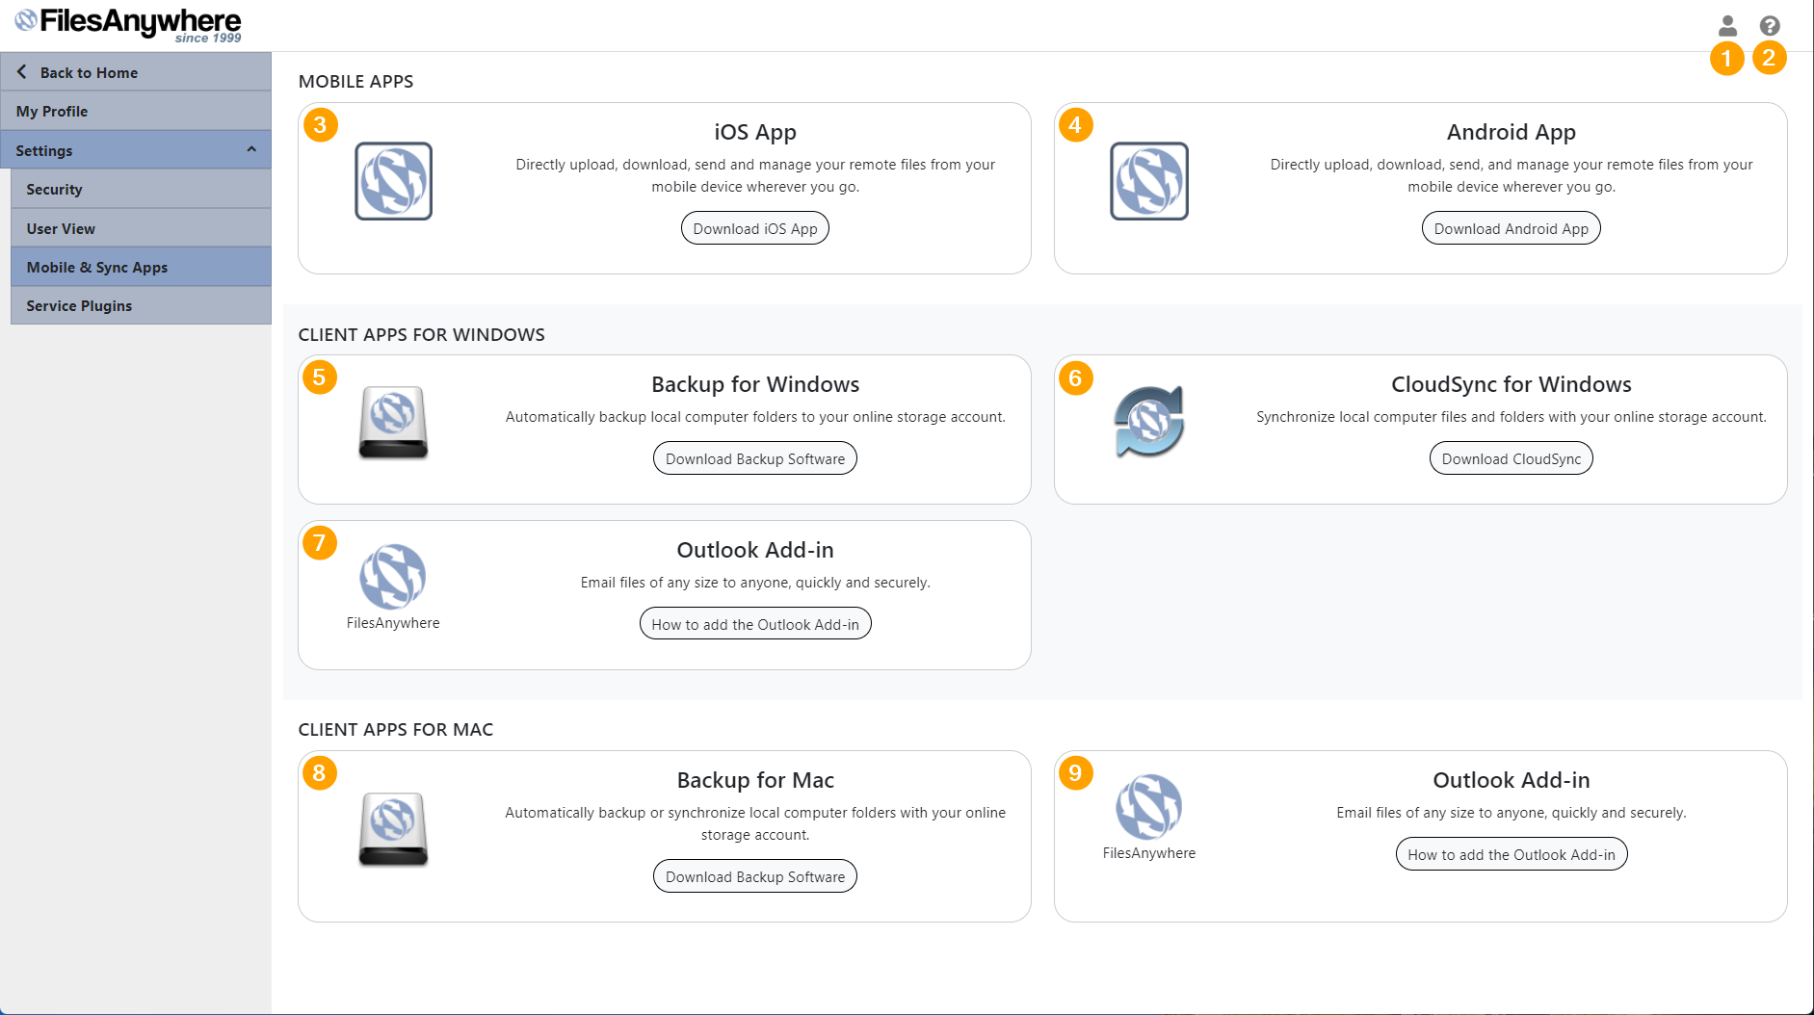
Task: Click the Settings label in sidebar
Action: 44,150
